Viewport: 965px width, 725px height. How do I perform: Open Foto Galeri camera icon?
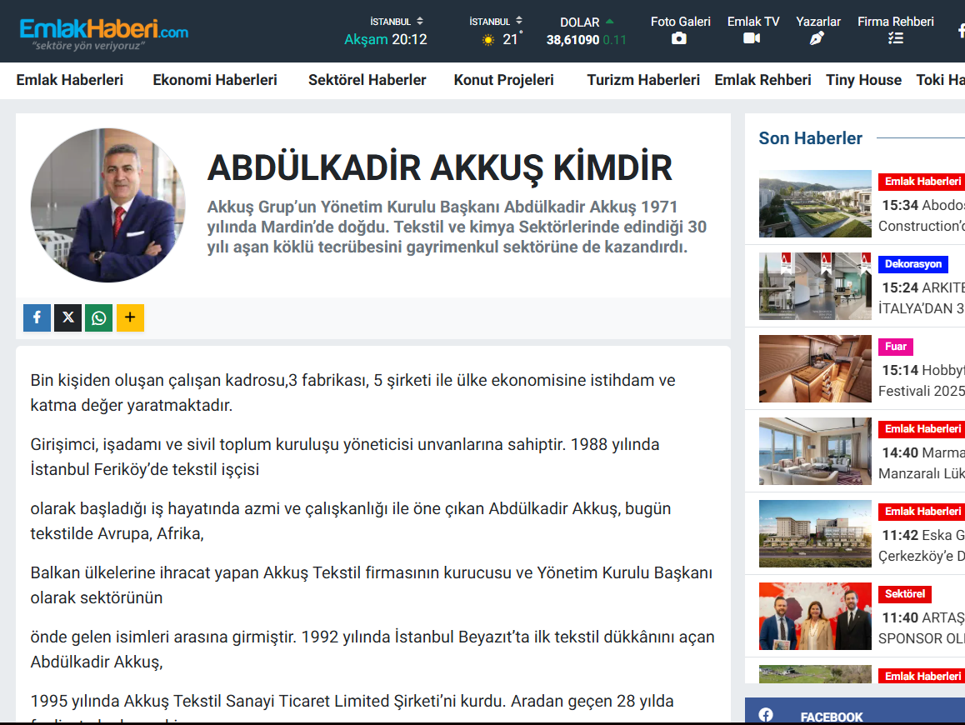[x=679, y=38]
